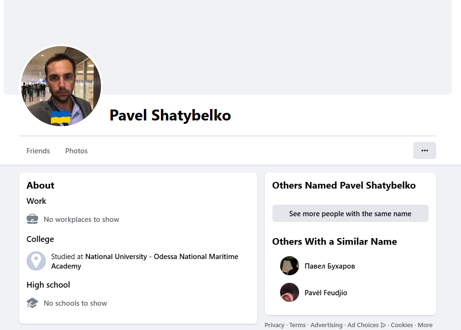Click the Advertising footer link
461x330 pixels.
click(326, 325)
